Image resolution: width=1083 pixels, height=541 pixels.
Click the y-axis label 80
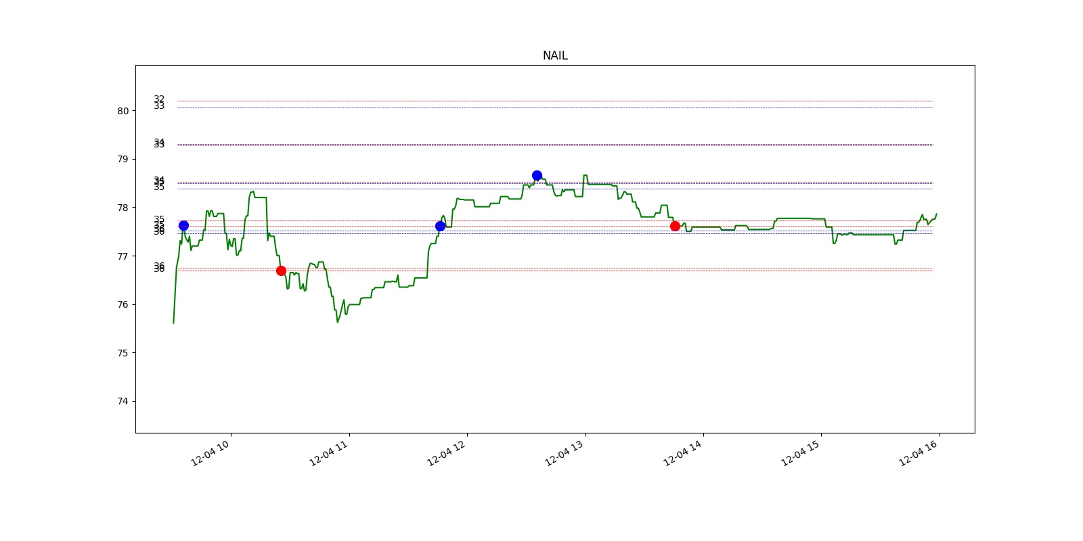point(123,111)
